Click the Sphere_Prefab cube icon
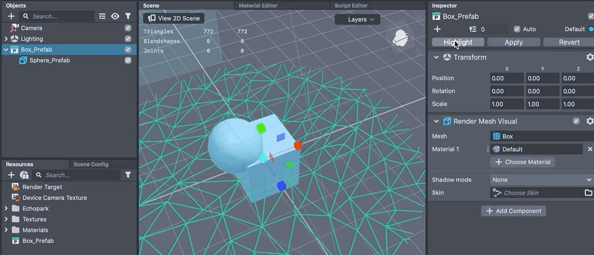 pyautogui.click(x=23, y=60)
